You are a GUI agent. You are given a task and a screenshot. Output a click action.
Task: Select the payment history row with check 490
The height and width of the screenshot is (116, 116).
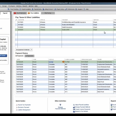(x=66, y=72)
